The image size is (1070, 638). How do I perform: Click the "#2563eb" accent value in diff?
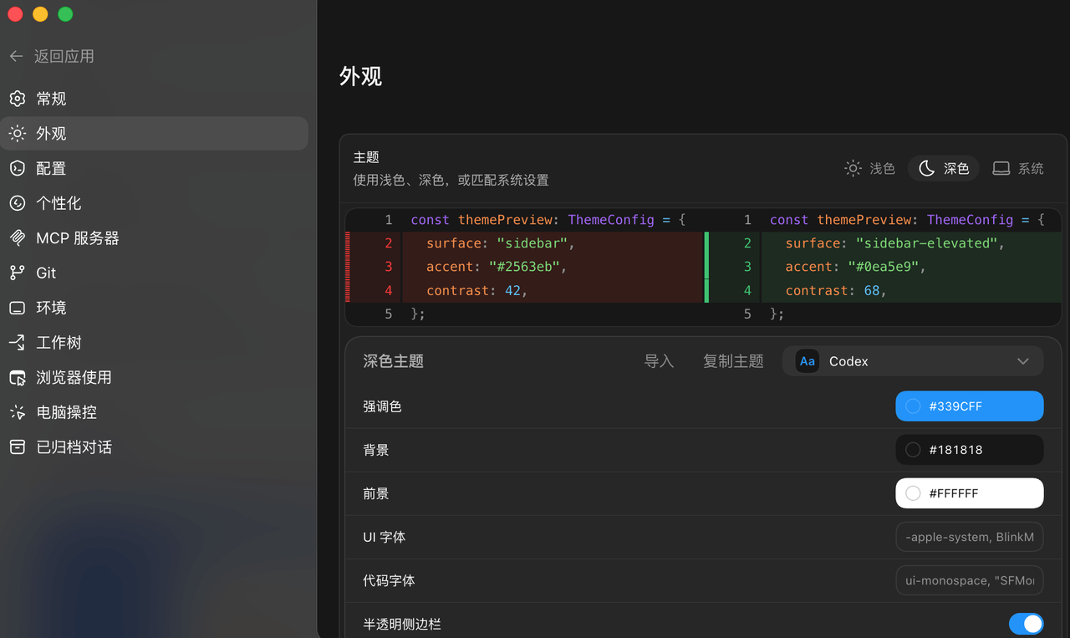click(525, 267)
